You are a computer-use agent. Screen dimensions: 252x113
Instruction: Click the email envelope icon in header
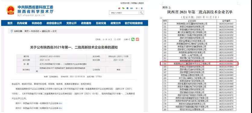tap(128, 8)
